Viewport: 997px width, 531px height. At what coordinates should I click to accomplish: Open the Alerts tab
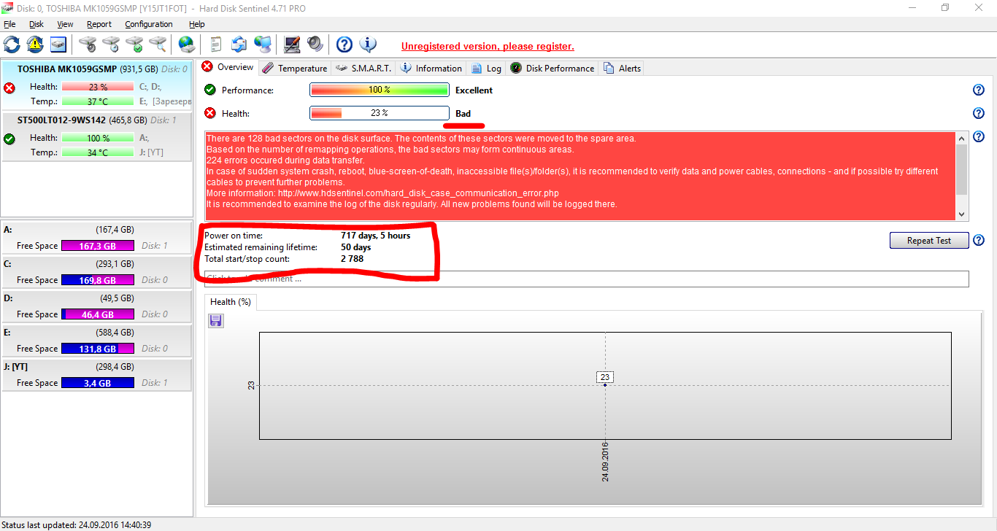point(622,69)
